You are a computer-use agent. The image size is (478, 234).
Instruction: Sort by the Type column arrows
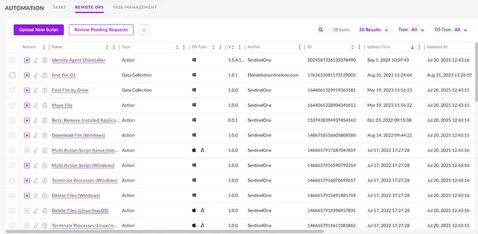point(177,47)
